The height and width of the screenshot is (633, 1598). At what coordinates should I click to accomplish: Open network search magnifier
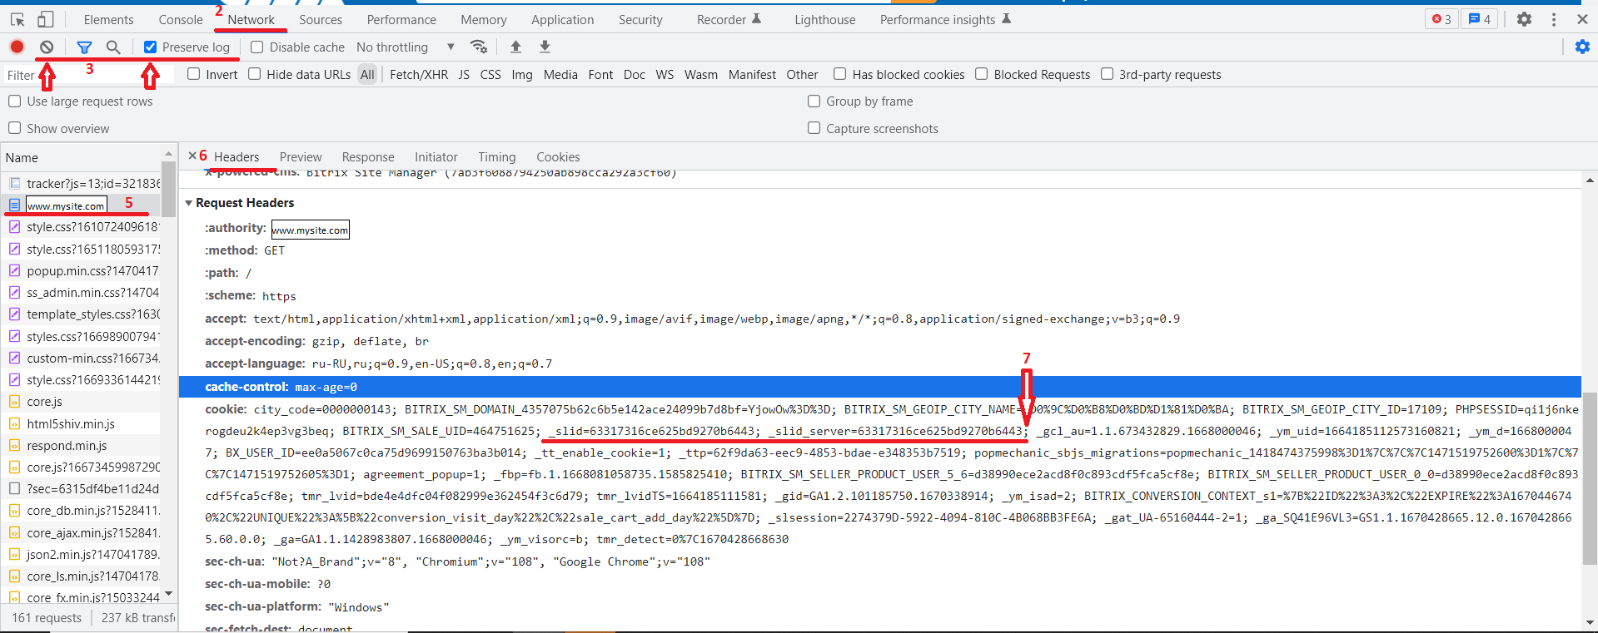113,47
